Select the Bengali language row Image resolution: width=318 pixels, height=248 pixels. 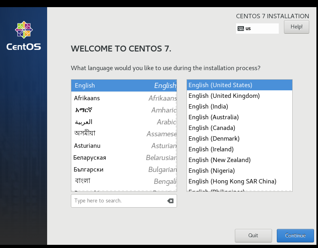point(124,181)
